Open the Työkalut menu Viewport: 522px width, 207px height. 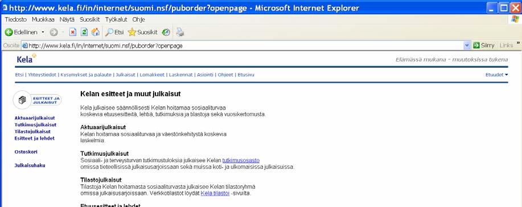point(116,20)
